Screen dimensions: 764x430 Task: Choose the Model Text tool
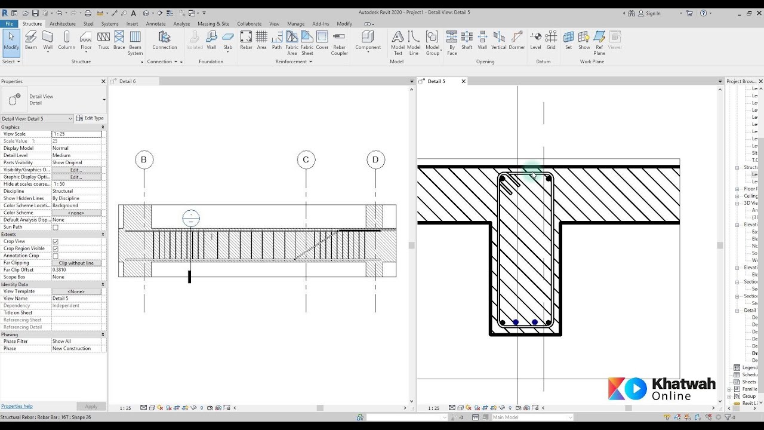pyautogui.click(x=398, y=43)
